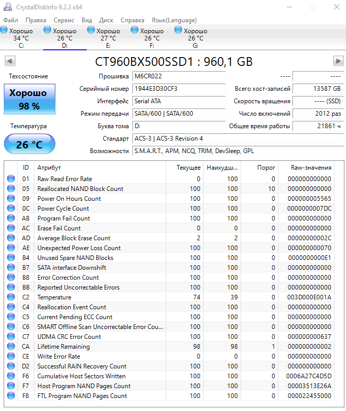Click status orb for Temperature attribute row

click(11, 297)
